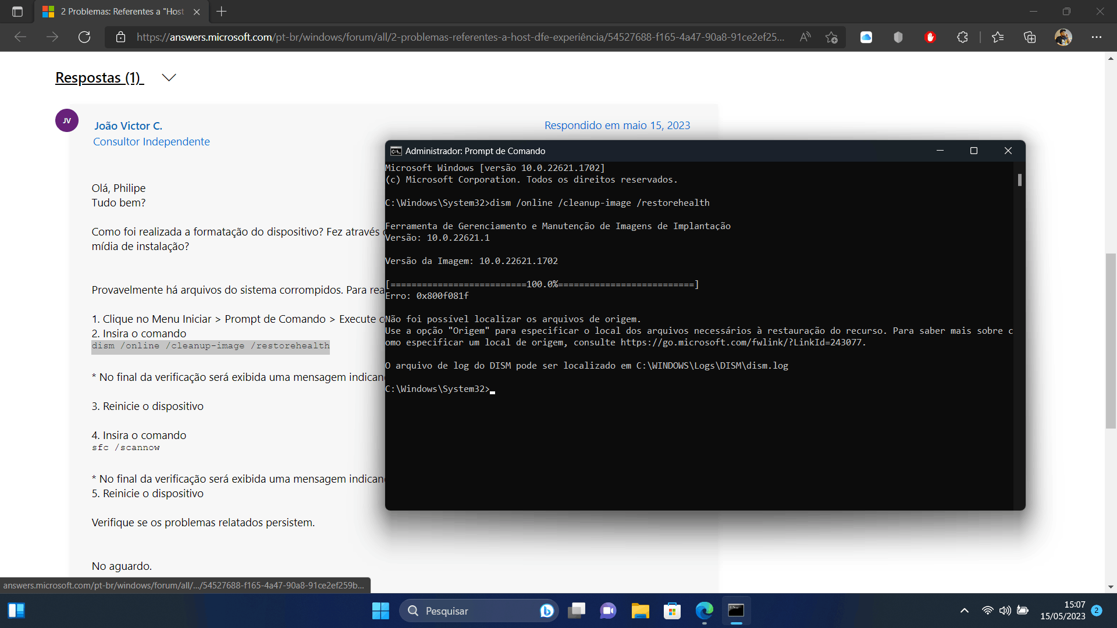
Task: Open João Victor C. profile link
Action: 128,126
